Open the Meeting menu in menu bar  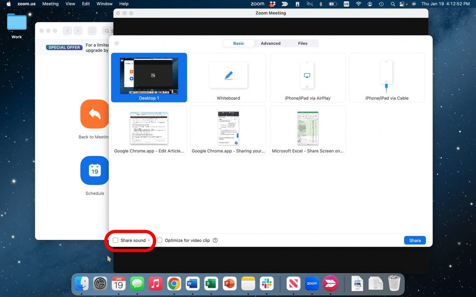coord(50,4)
